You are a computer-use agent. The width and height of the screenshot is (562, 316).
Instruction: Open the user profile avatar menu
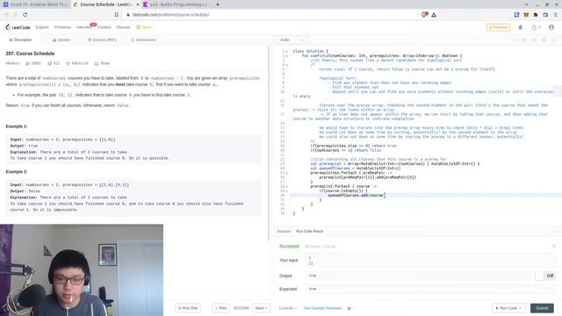tap(551, 27)
